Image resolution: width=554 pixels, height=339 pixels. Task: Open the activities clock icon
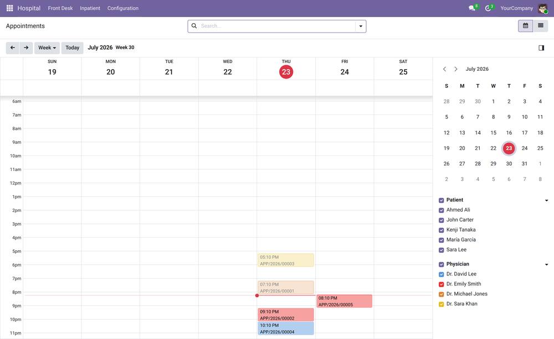tap(488, 8)
